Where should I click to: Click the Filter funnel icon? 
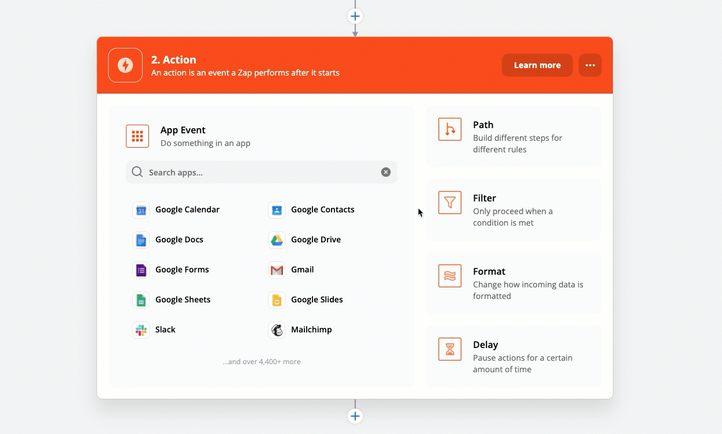click(450, 203)
